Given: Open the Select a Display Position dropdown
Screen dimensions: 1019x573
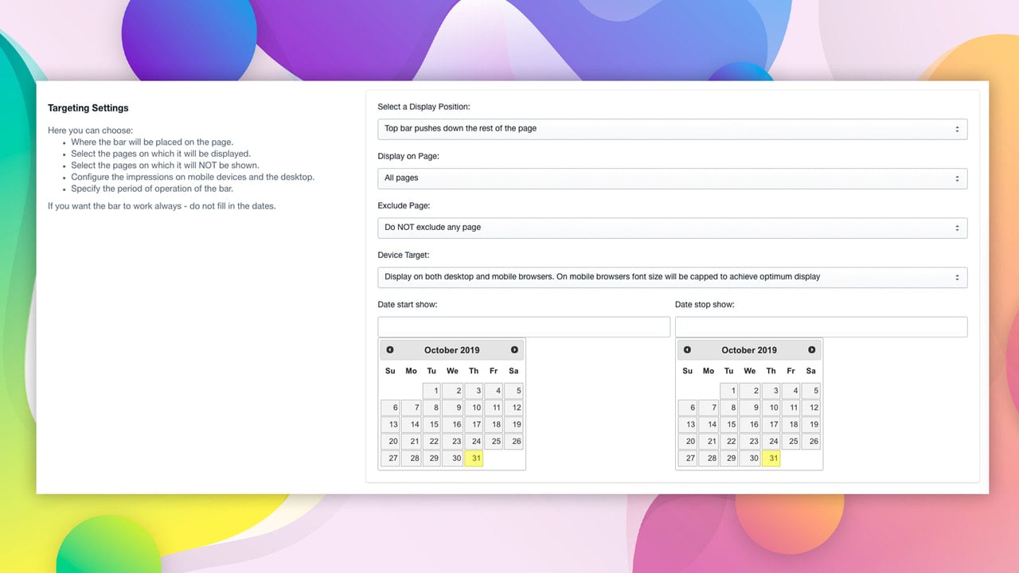Looking at the screenshot, I should [x=672, y=129].
